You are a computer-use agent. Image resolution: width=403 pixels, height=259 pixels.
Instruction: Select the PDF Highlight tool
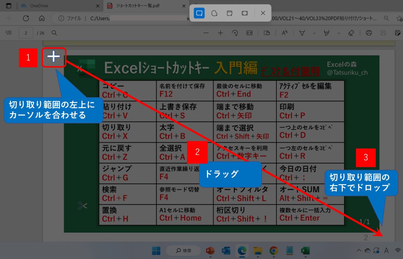(327, 33)
